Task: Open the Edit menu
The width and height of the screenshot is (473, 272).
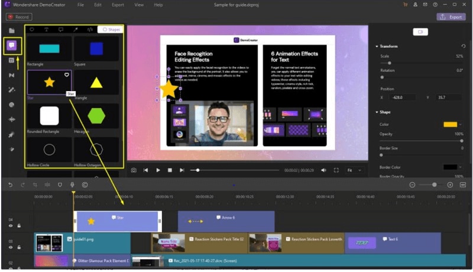Action: [98, 5]
